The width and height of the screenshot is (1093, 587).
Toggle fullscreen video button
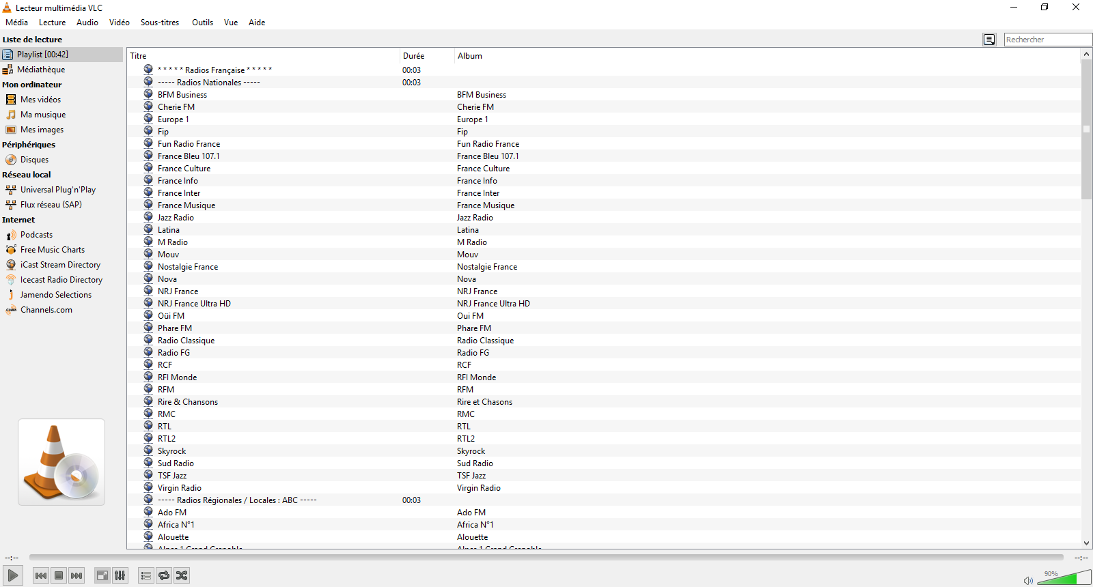click(102, 575)
